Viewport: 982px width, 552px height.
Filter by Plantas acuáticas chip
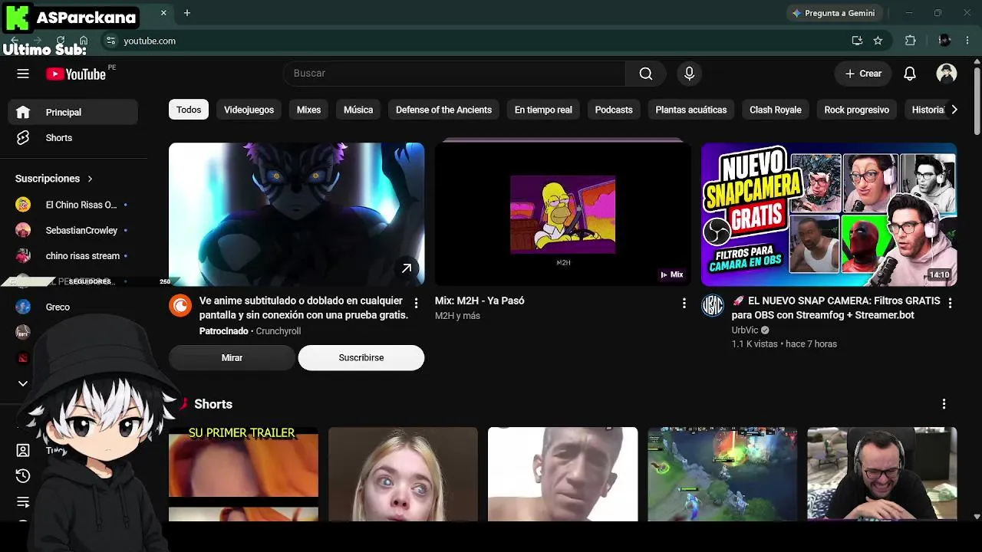tap(691, 110)
